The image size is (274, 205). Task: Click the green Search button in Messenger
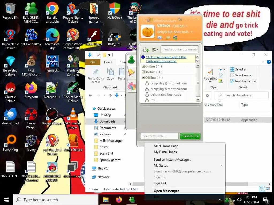(188, 136)
